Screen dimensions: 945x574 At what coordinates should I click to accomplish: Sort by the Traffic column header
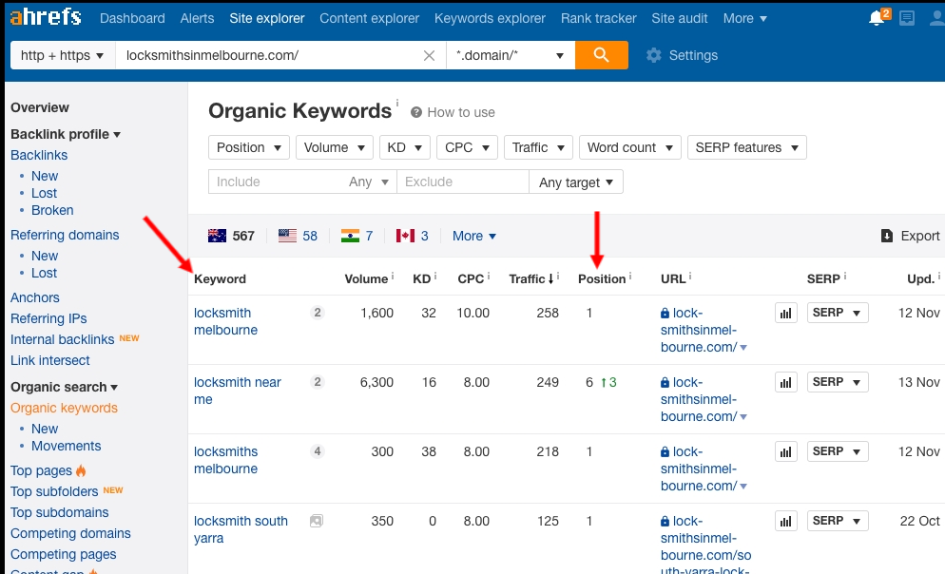point(530,278)
